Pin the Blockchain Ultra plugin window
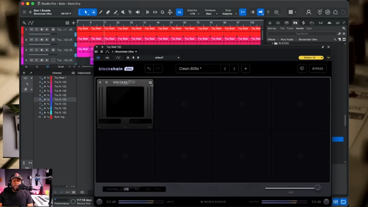368x207 pixels. pyautogui.click(x=323, y=47)
